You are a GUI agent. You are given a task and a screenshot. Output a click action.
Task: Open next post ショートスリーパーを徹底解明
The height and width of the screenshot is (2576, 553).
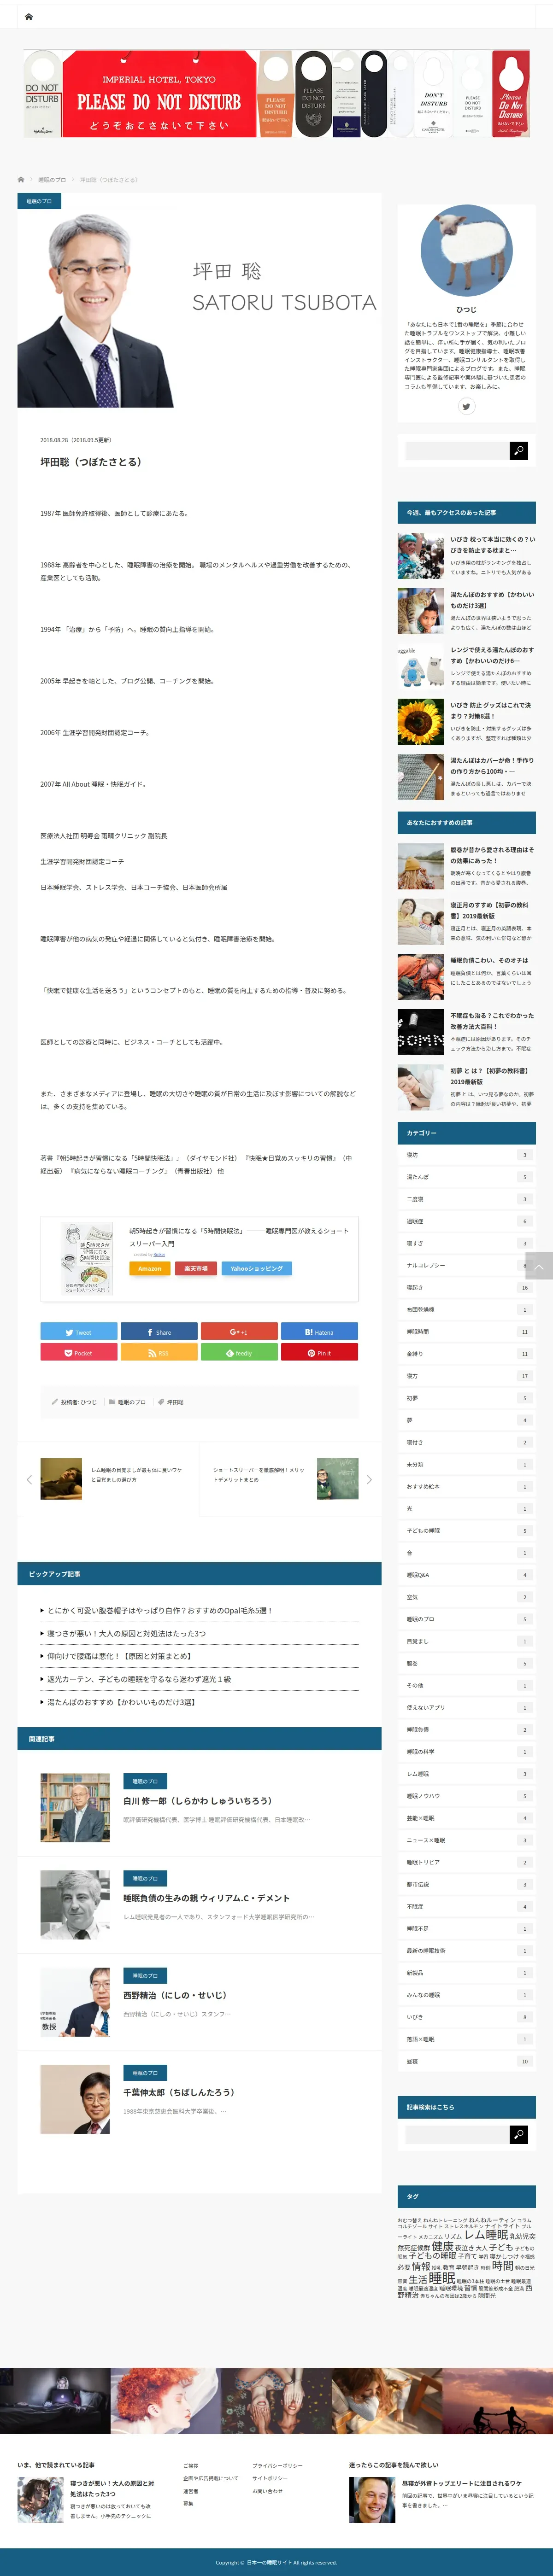tap(258, 1475)
